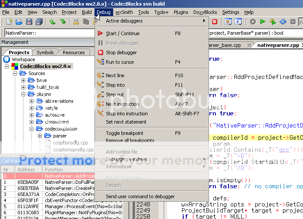Click the Save floppy disk icon
The height and width of the screenshot is (219, 303).
[29, 22]
